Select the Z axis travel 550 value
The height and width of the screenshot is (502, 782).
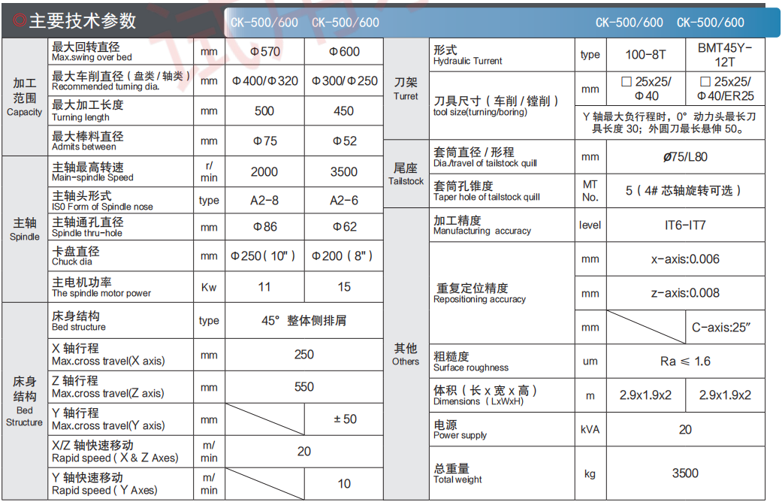click(304, 387)
